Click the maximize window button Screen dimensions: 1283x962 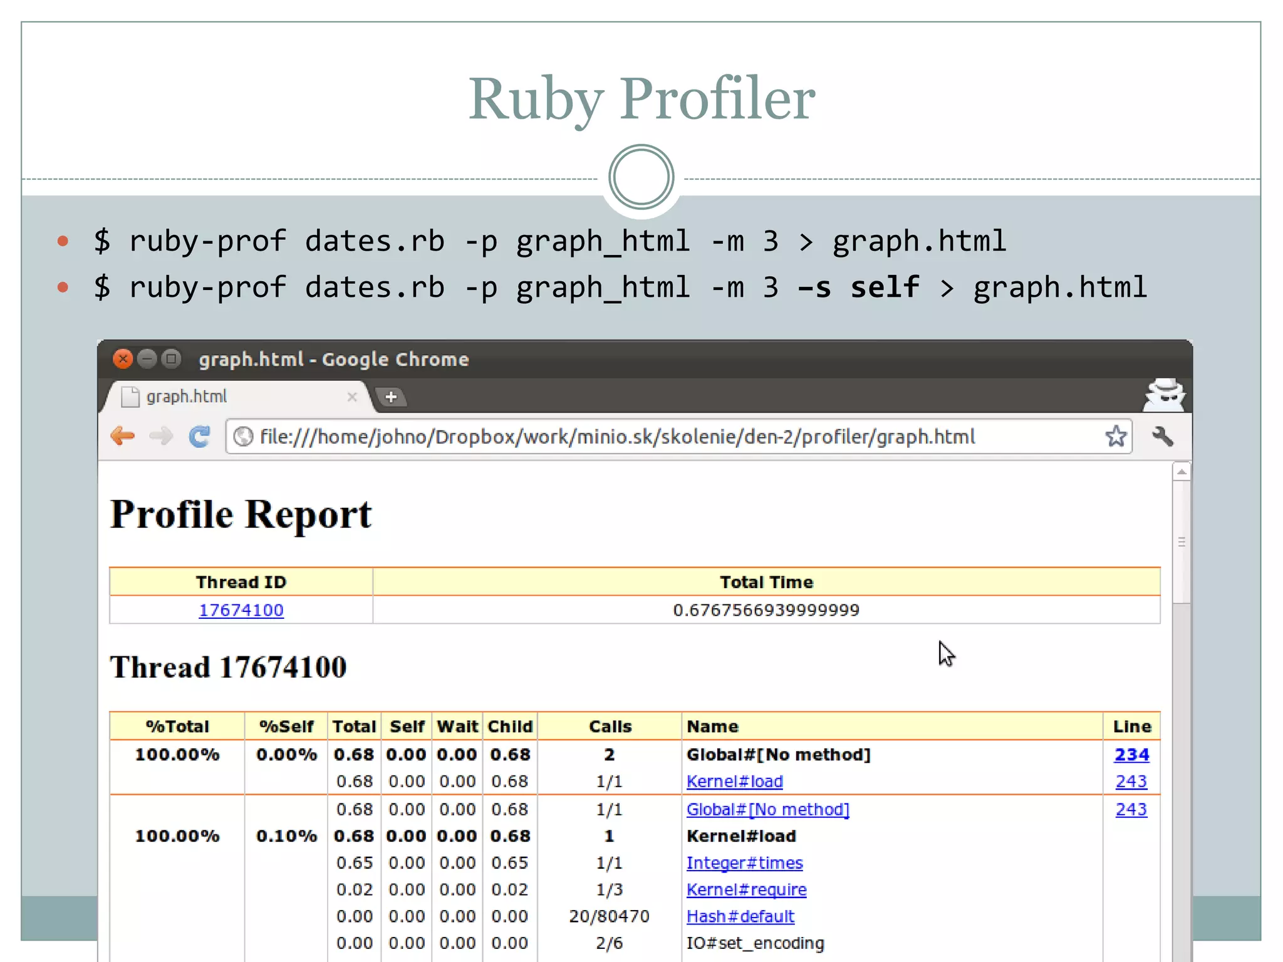(171, 359)
